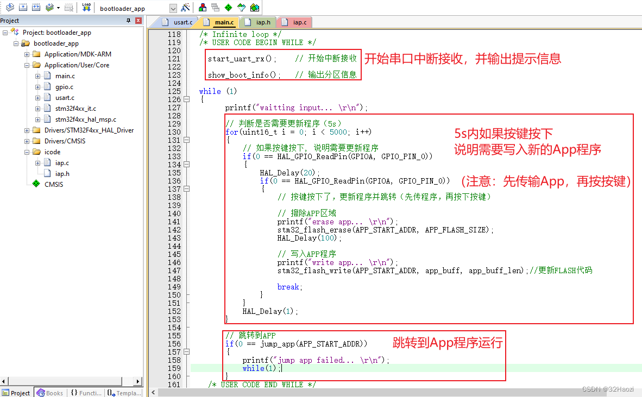Image resolution: width=642 pixels, height=397 pixels.
Task: Collapse the for-loop code fold at line 131
Action: pyautogui.click(x=187, y=140)
